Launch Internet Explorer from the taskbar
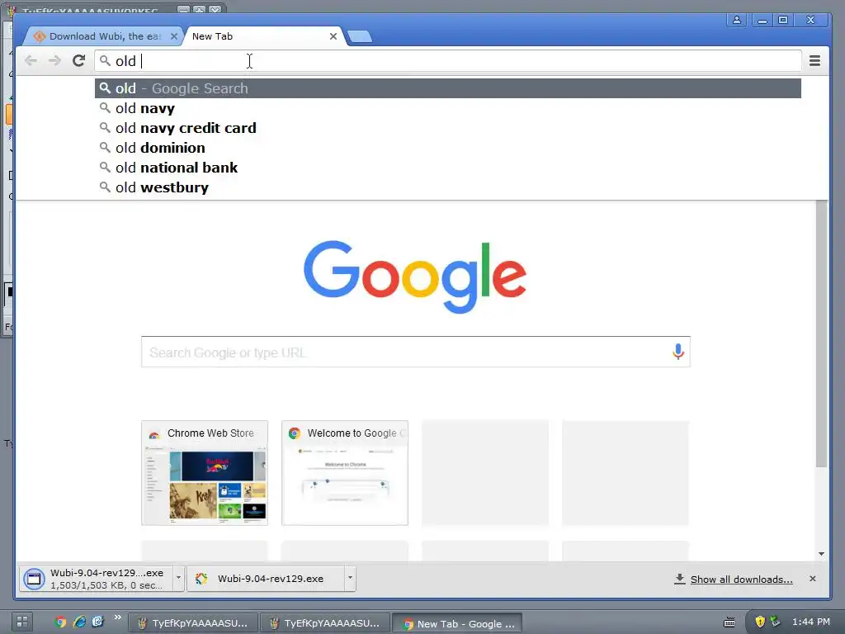The height and width of the screenshot is (634, 845). pyautogui.click(x=79, y=622)
